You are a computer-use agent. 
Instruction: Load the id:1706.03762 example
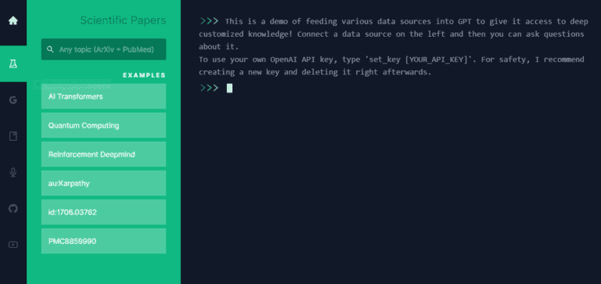click(103, 212)
